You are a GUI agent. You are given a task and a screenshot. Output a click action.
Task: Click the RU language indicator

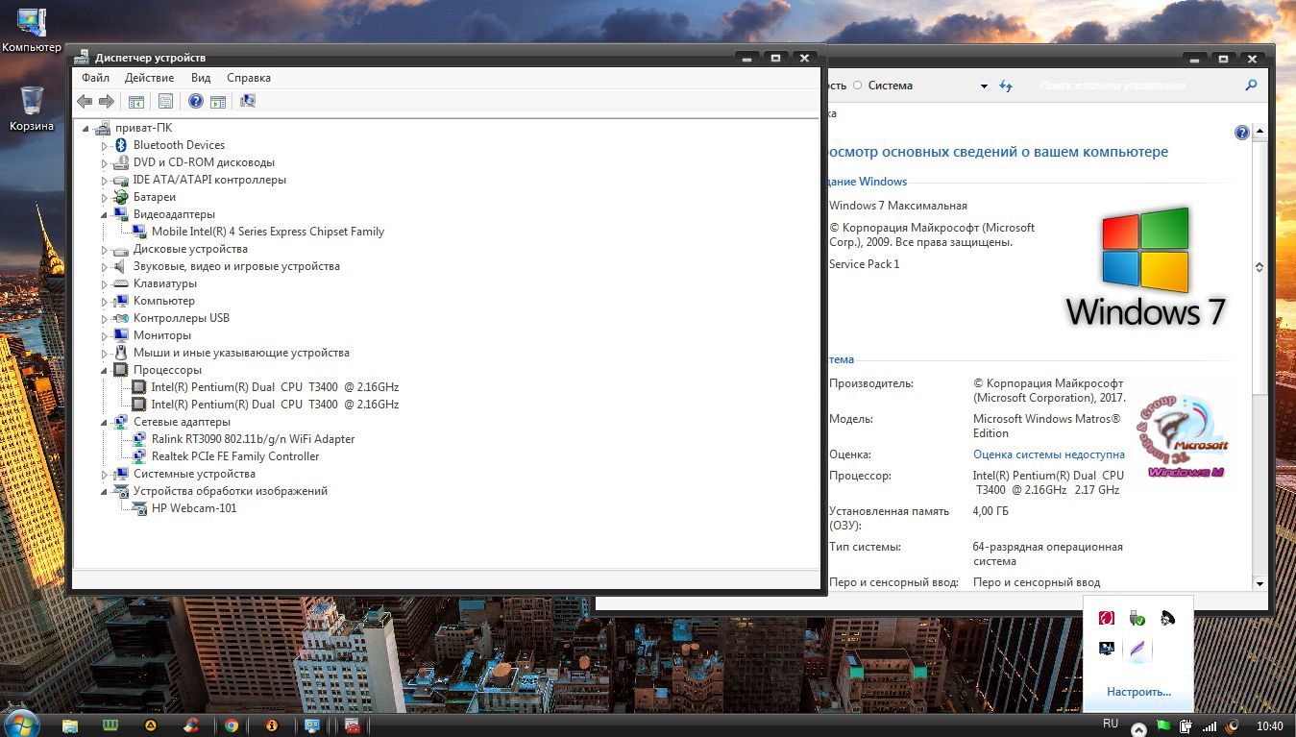pos(1111,723)
